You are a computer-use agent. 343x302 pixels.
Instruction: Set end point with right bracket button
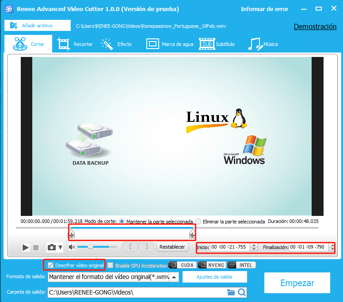146,247
